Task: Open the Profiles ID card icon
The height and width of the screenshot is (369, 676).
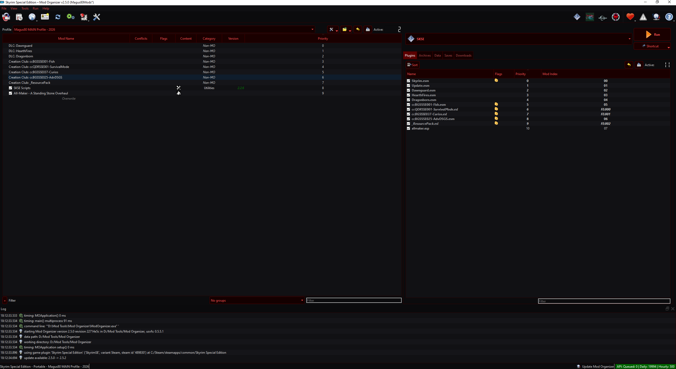Action: (x=45, y=17)
